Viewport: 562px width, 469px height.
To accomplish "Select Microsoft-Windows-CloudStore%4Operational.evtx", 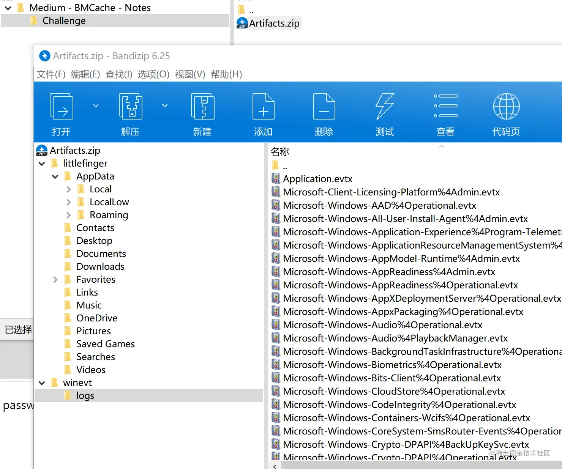I will (394, 391).
